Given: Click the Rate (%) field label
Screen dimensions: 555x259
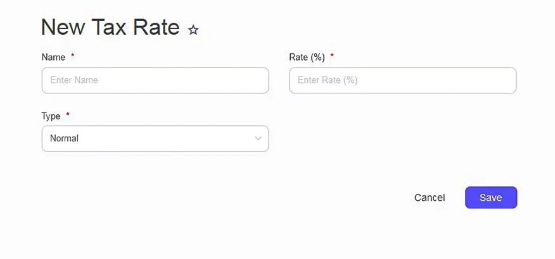Looking at the screenshot, I should [307, 57].
